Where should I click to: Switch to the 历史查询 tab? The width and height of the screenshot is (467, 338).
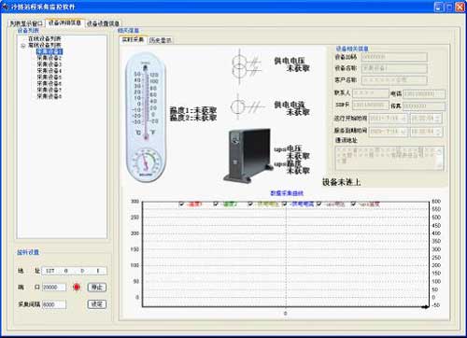(161, 40)
